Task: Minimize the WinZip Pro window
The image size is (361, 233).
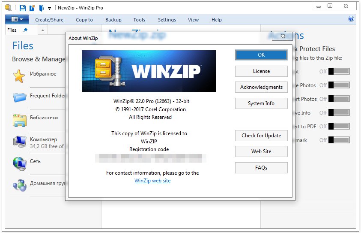Action: pos(319,6)
